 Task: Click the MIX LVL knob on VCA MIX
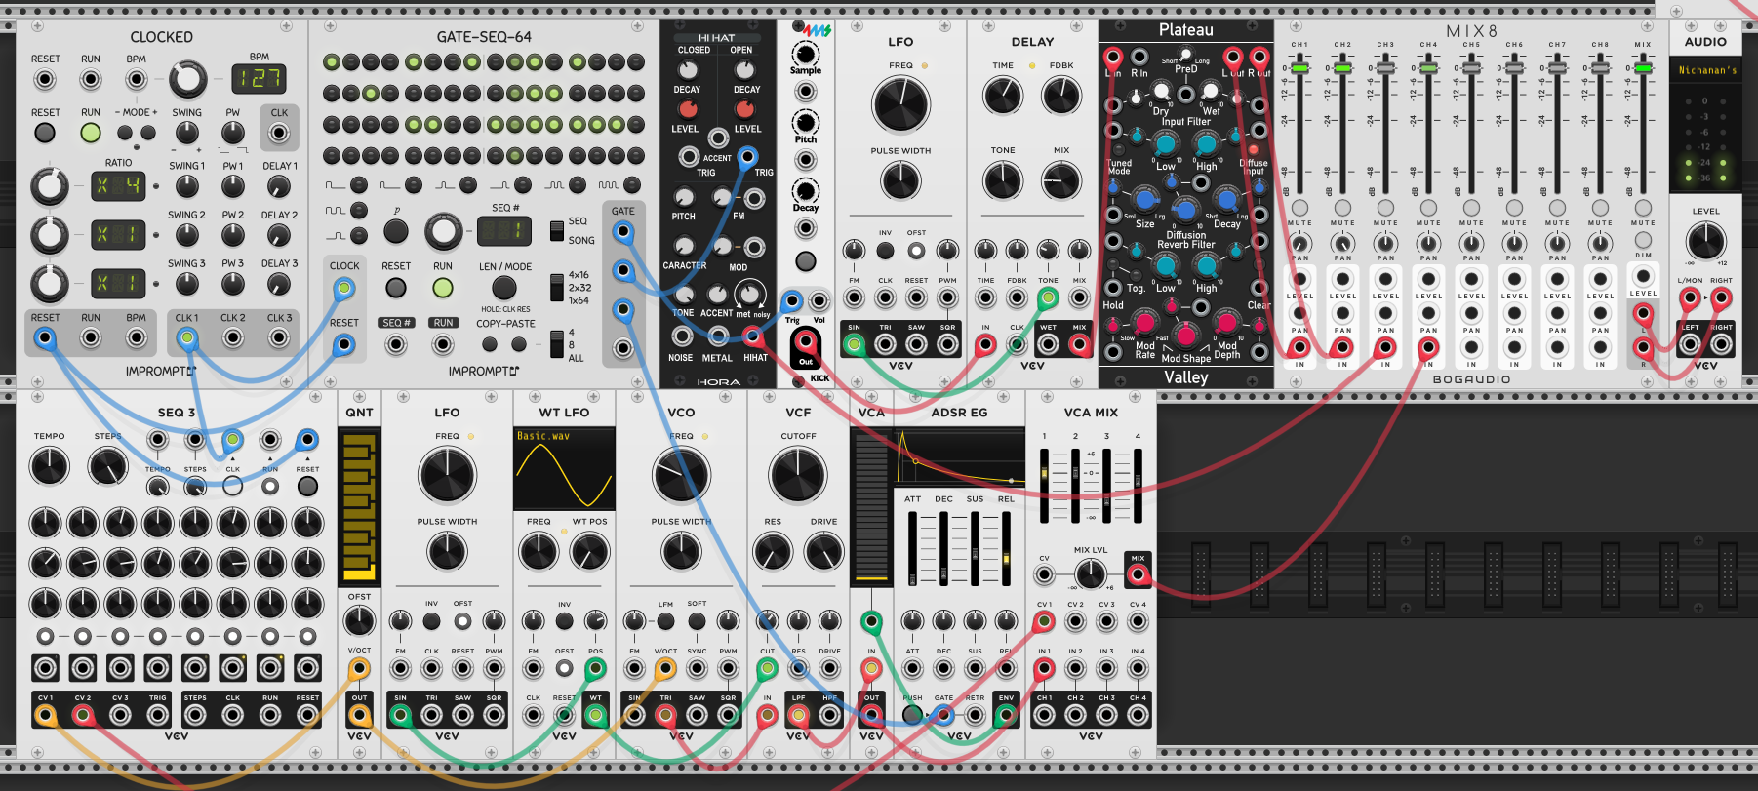coord(1091,573)
